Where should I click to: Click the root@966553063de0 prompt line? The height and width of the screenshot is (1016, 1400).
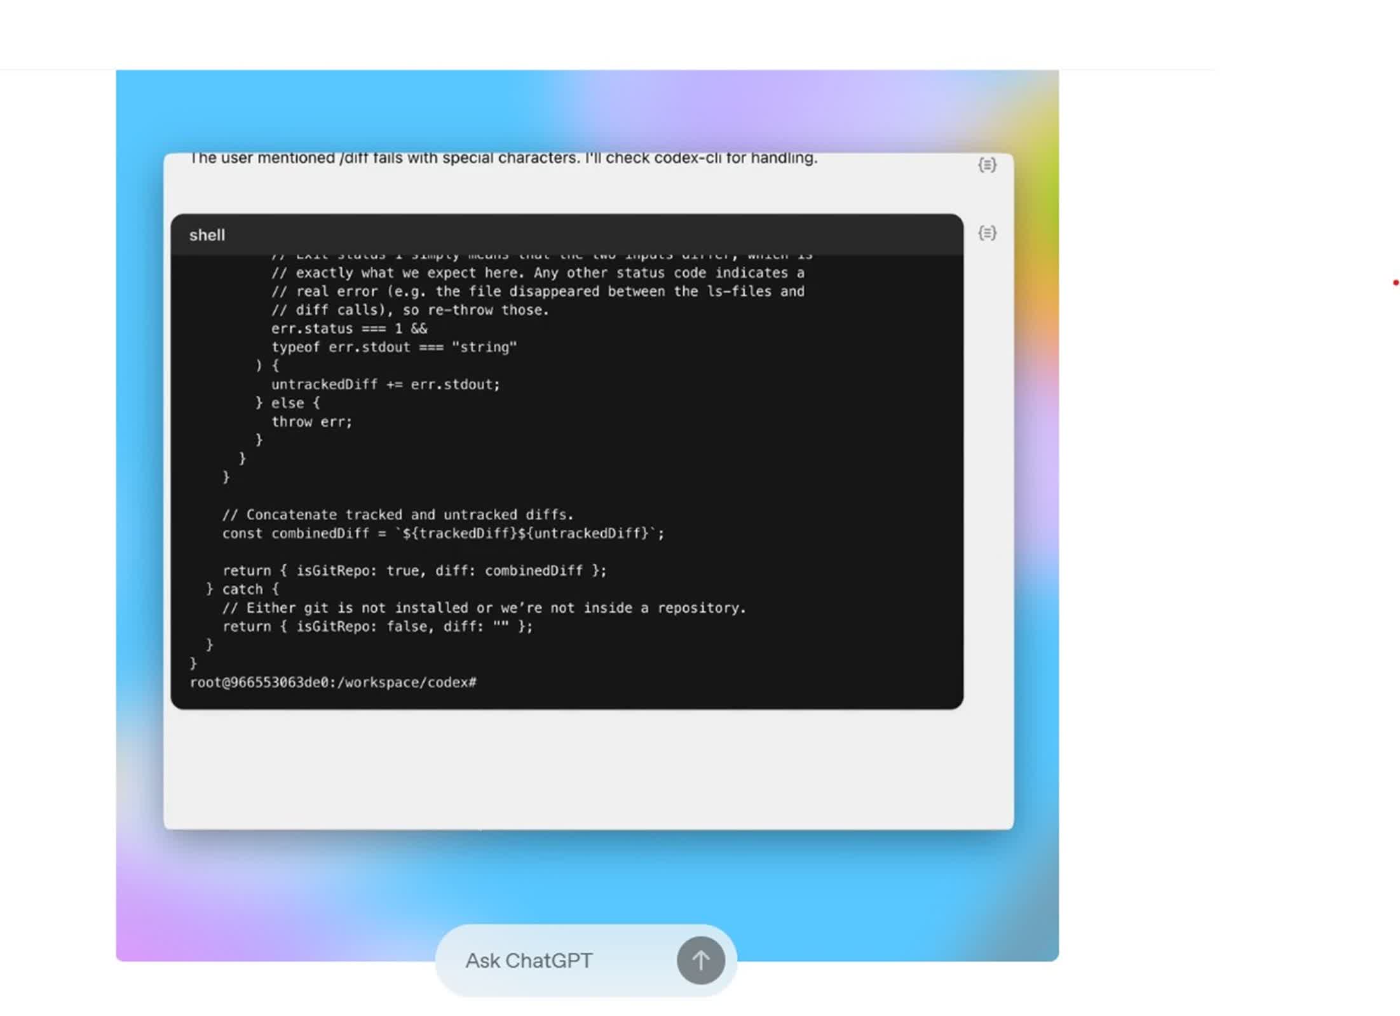coord(333,682)
